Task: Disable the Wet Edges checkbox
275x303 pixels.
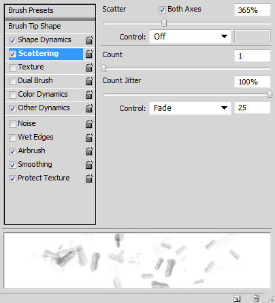Action: tap(12, 138)
